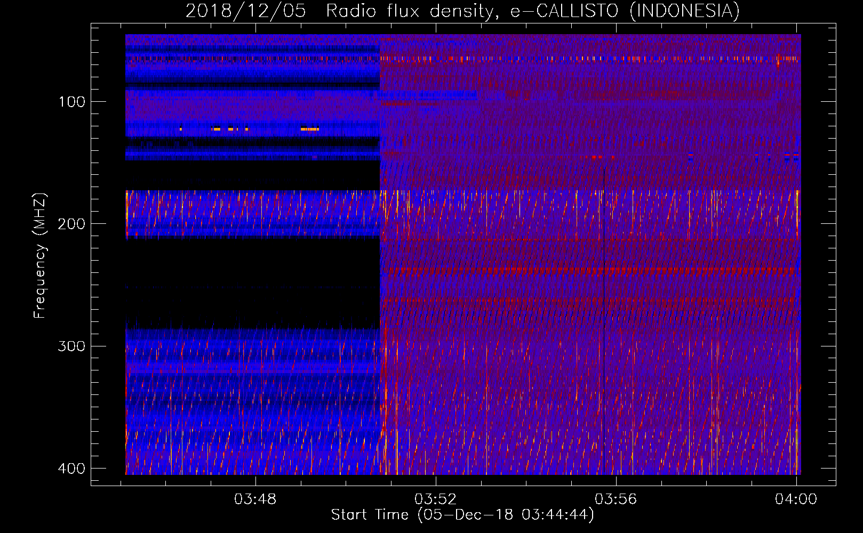
Task: Click the 03:52 time tick label
Action: [436, 499]
